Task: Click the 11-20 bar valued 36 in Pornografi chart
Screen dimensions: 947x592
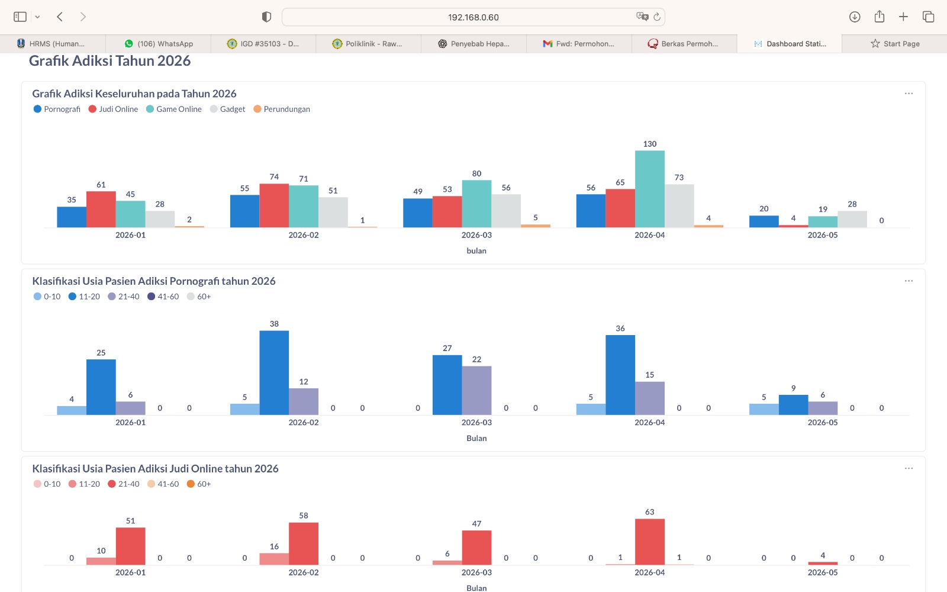Action: pyautogui.click(x=620, y=375)
